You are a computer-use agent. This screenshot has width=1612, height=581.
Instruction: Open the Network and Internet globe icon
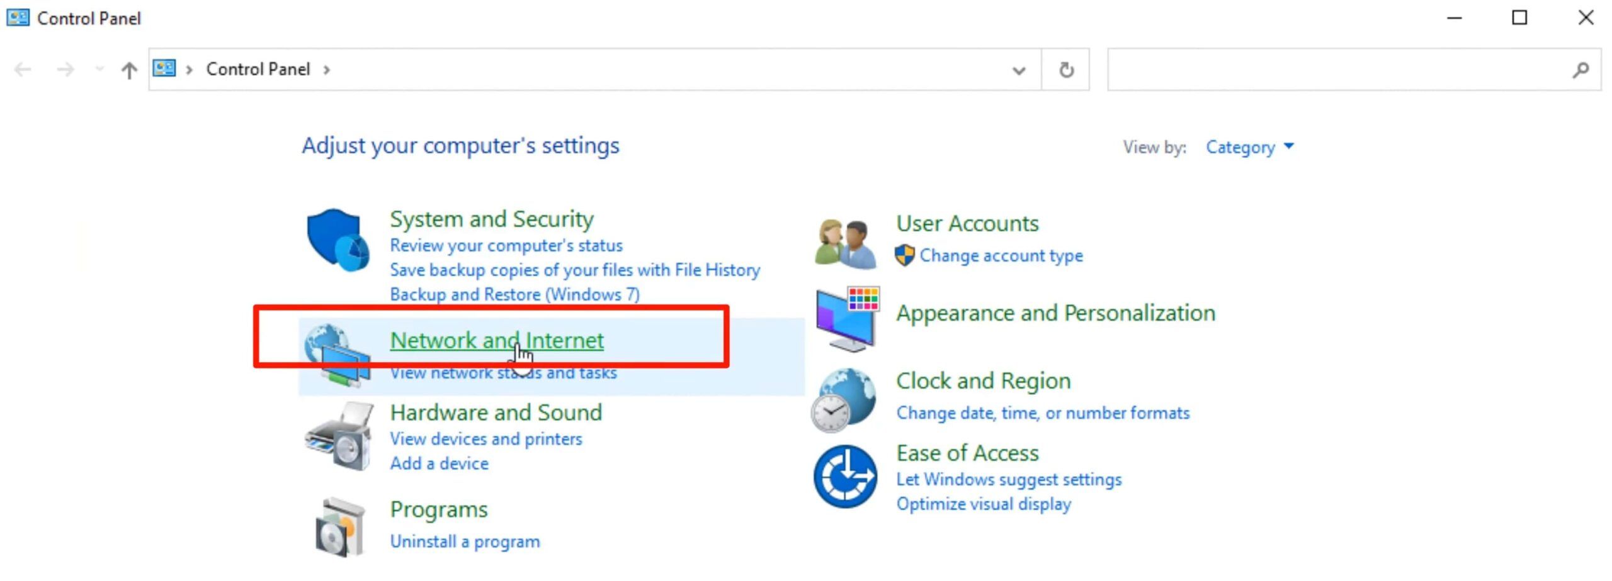336,353
